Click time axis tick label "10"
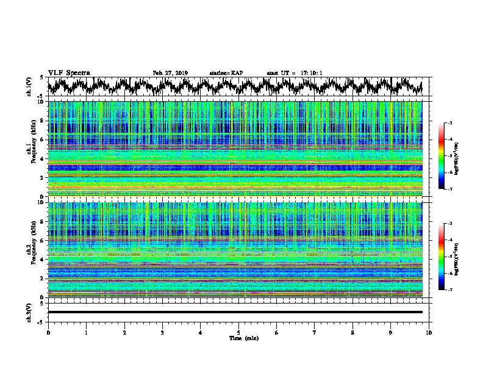The width and height of the screenshot is (483, 373). click(429, 333)
